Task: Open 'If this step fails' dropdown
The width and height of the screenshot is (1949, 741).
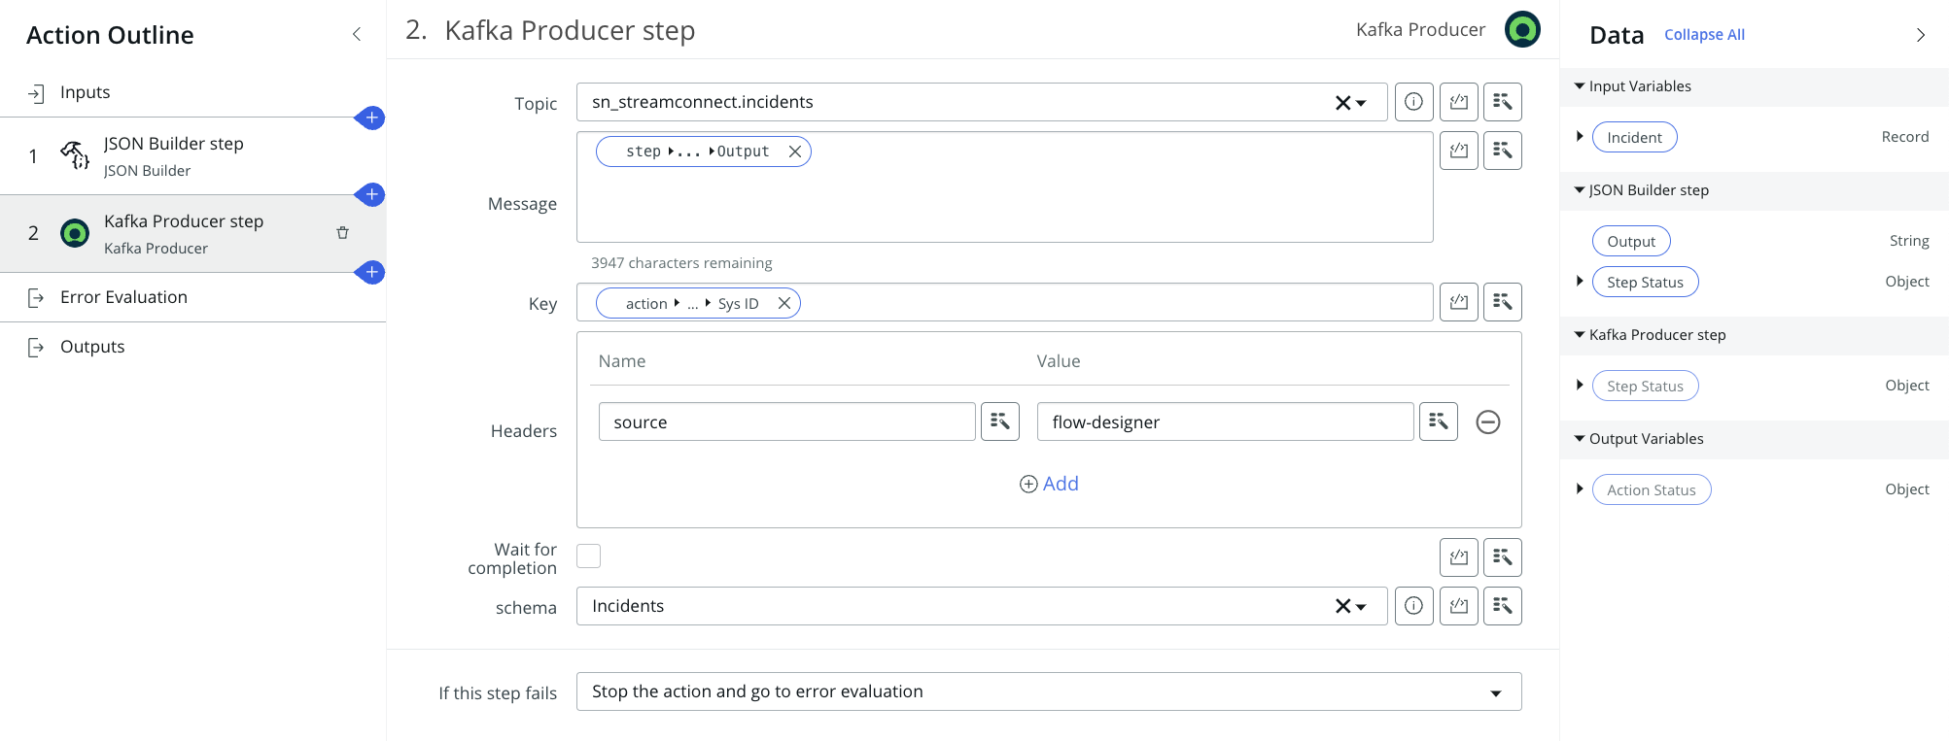Action: (1049, 691)
